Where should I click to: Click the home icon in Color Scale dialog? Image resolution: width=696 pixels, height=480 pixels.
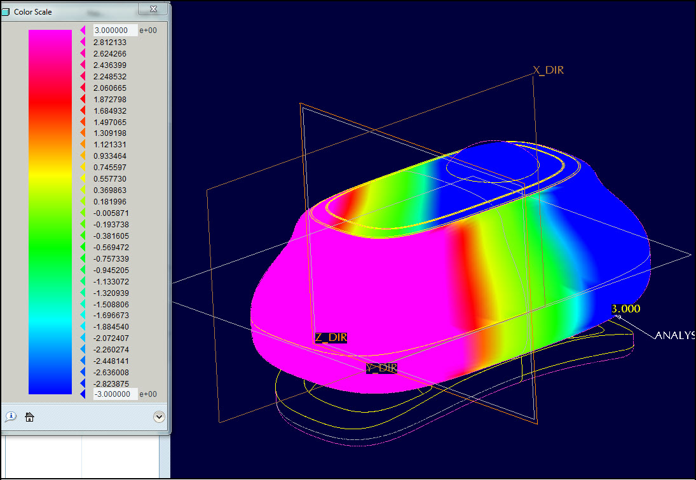[x=29, y=417]
